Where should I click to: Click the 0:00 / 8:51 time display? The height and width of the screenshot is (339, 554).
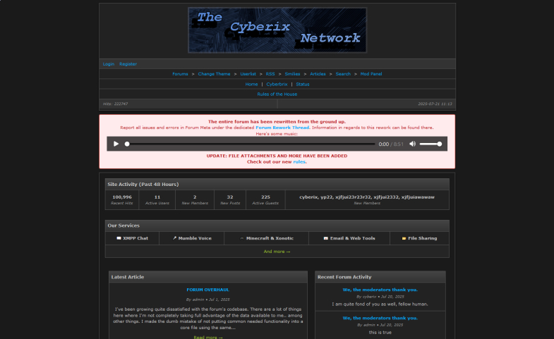pyautogui.click(x=391, y=144)
